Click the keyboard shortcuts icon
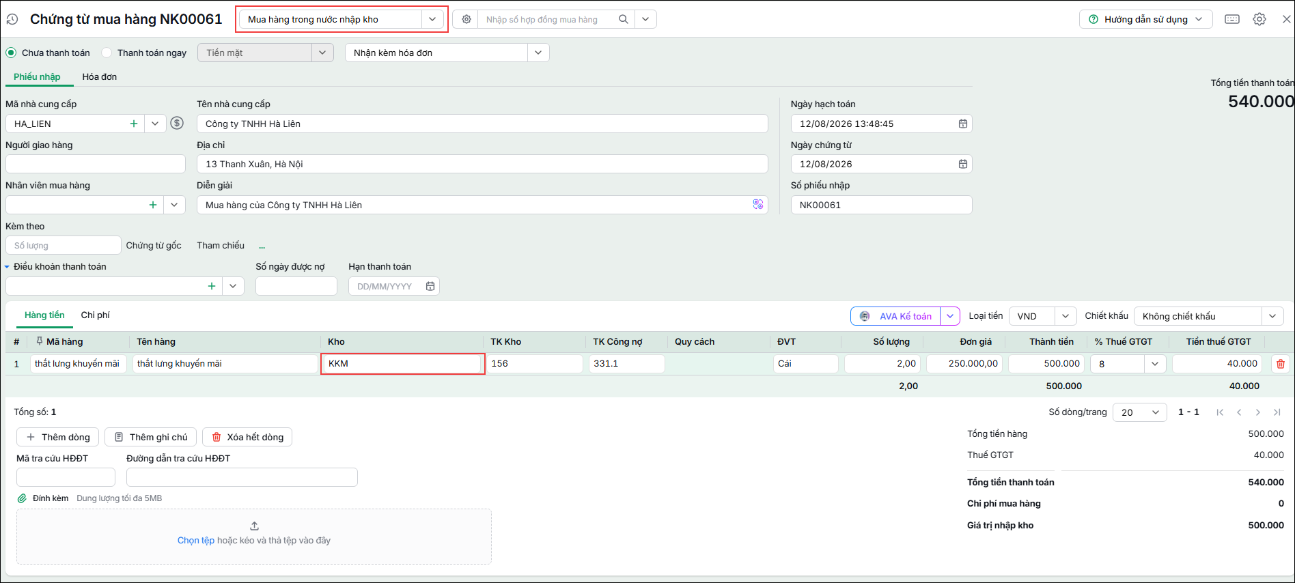The width and height of the screenshot is (1295, 583). point(1232,19)
